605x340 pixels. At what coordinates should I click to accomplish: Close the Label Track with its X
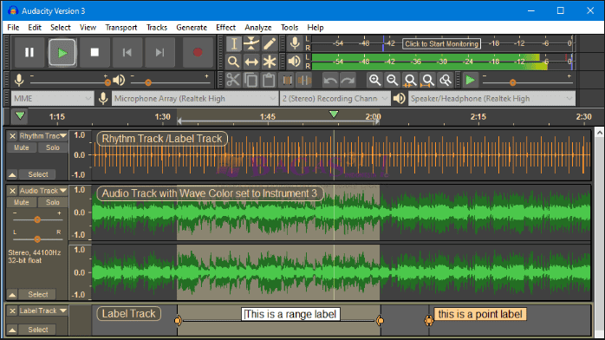coord(12,311)
